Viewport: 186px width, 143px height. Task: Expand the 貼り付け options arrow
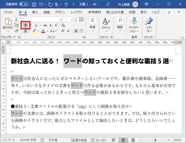[x=8, y=31]
